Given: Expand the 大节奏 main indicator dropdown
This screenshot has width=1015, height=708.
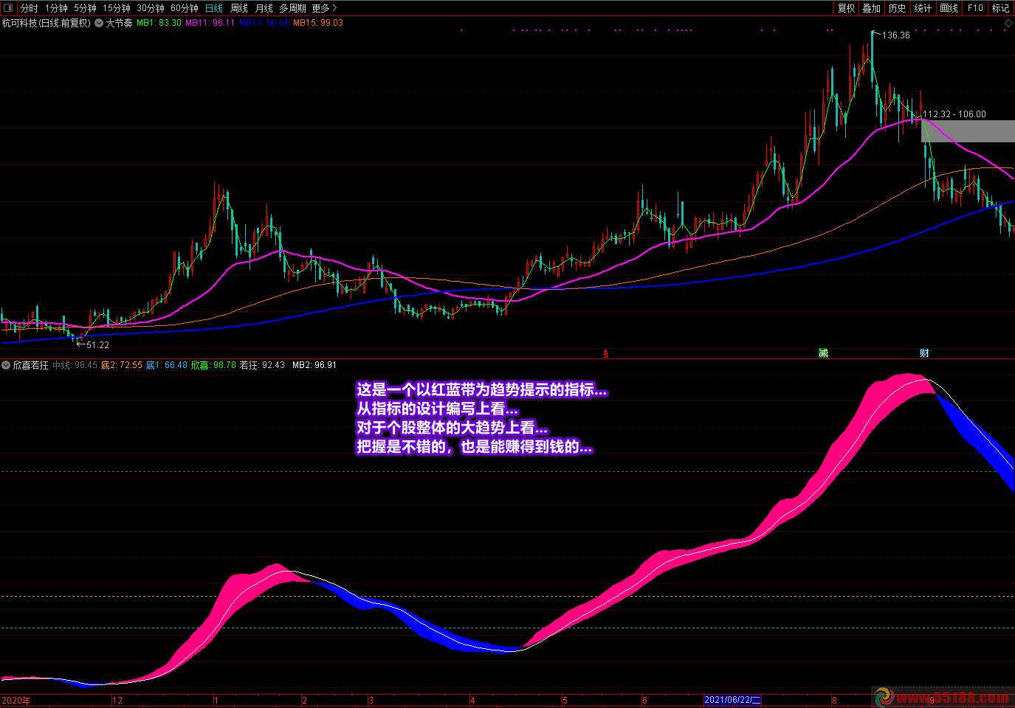Looking at the screenshot, I should pyautogui.click(x=99, y=23).
